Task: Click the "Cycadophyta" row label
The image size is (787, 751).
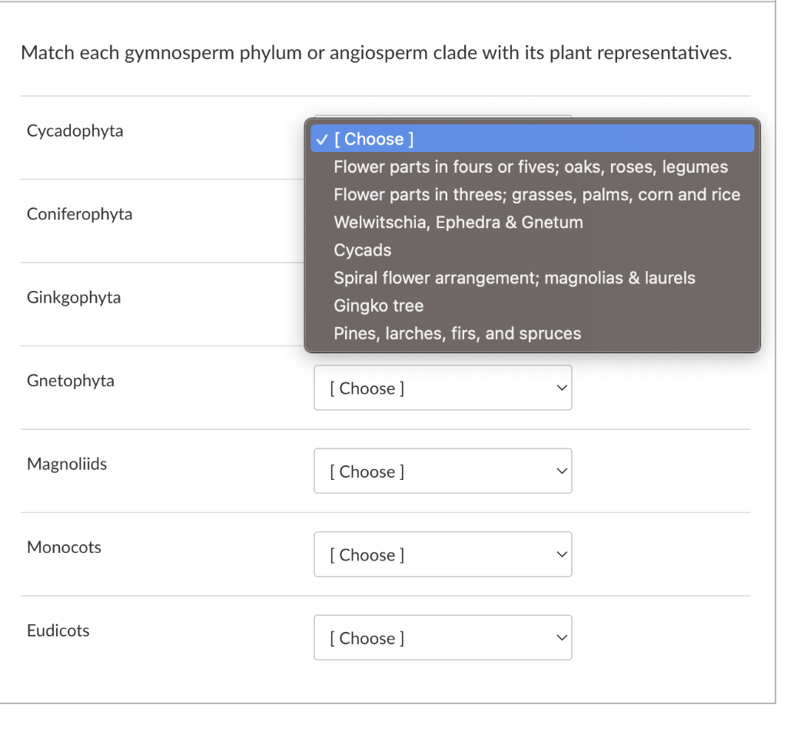Action: (75, 131)
